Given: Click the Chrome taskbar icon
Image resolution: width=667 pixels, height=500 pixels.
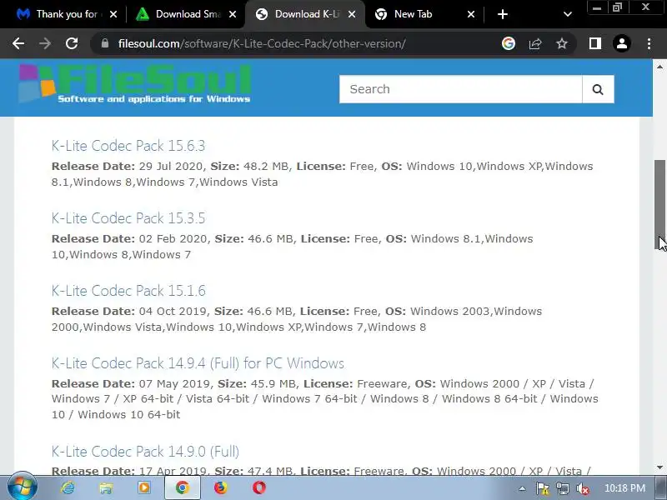Looking at the screenshot, I should click(182, 487).
